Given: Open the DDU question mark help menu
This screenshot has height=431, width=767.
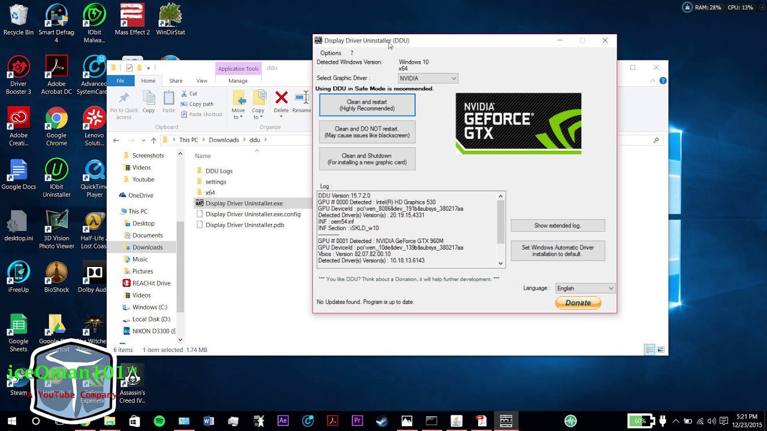Looking at the screenshot, I should click(352, 53).
